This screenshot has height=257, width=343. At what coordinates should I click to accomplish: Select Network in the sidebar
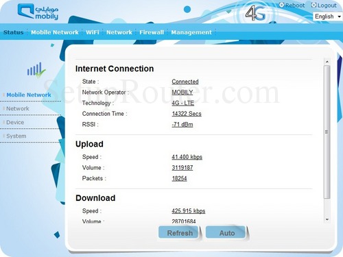pos(18,108)
